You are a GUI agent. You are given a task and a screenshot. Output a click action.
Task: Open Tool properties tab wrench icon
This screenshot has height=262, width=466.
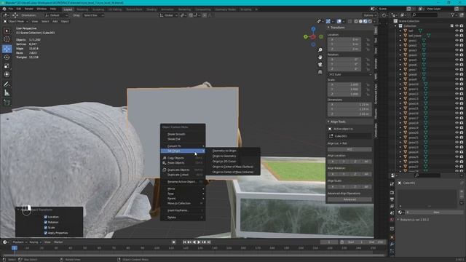click(392, 184)
